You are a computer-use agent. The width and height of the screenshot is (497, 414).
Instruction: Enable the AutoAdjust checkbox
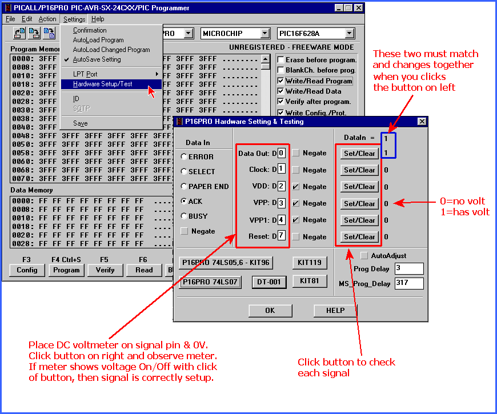coord(364,255)
